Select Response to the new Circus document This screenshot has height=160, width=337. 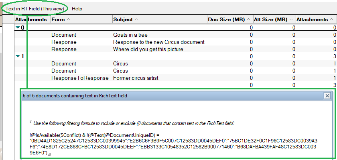(x=176, y=42)
